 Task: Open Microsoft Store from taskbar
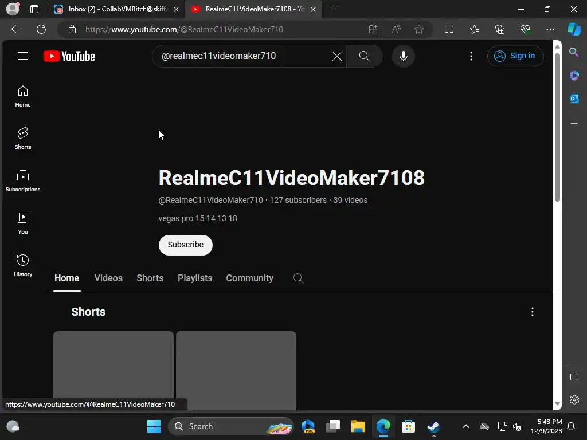coord(408,426)
